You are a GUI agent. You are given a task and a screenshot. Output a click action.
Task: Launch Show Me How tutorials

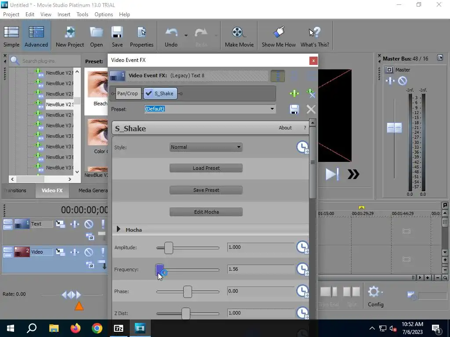pyautogui.click(x=279, y=36)
